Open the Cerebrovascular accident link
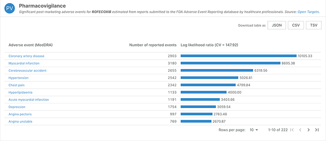 click(x=28, y=70)
